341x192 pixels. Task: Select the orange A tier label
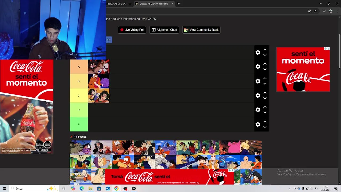(79, 67)
